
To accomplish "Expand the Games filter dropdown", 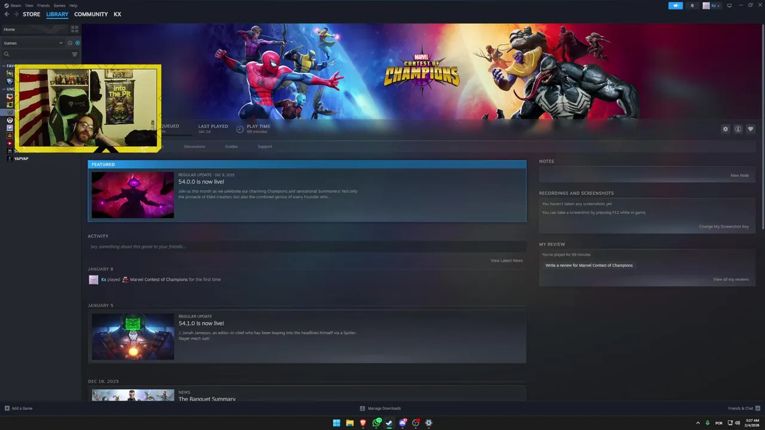I will (33, 43).
